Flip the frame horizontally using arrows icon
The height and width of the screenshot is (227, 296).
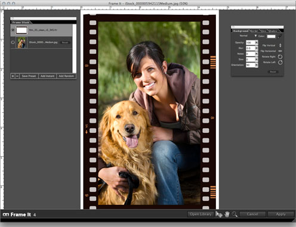pyautogui.click(x=280, y=51)
